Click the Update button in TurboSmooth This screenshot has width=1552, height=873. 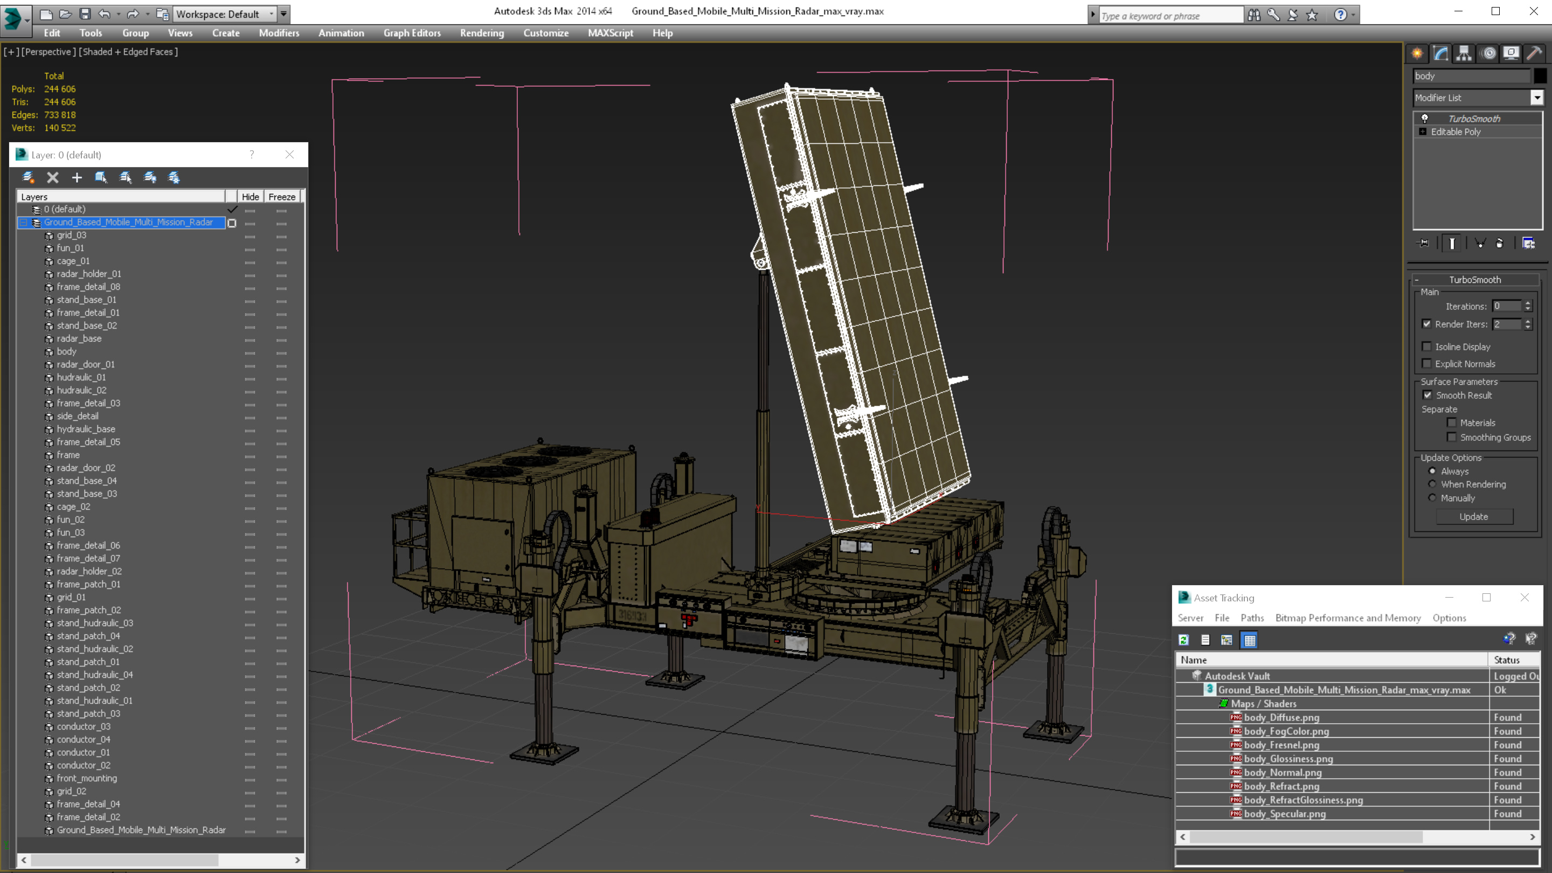[1474, 516]
